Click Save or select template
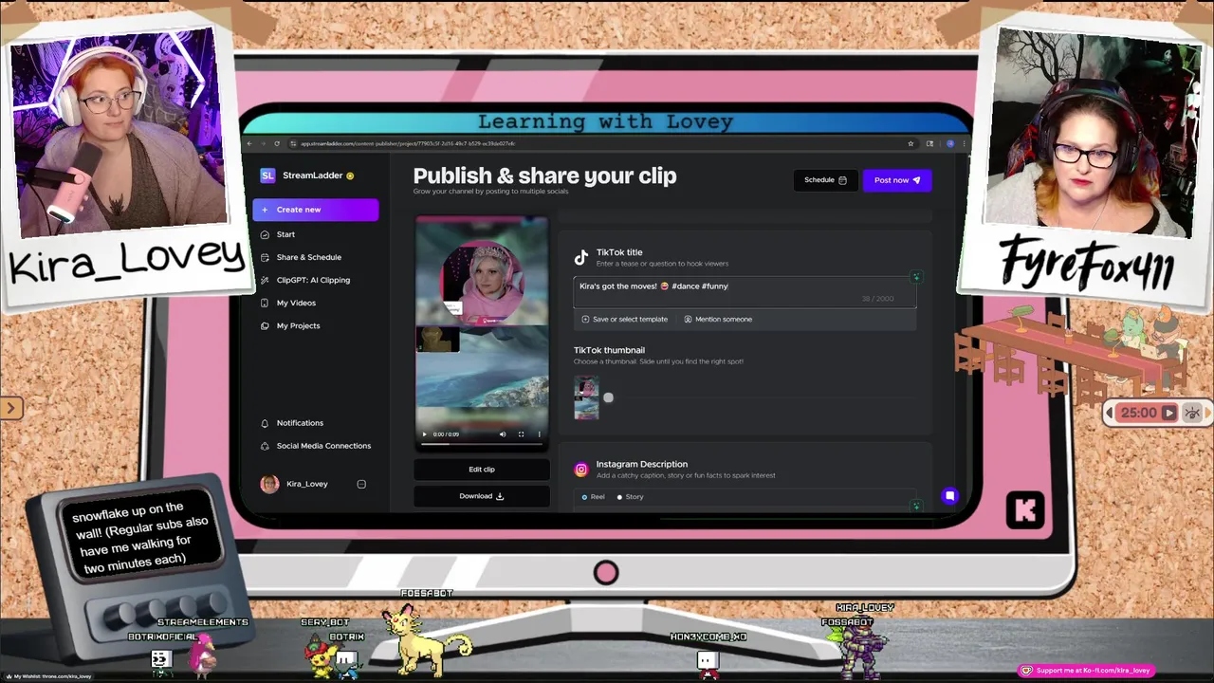Image resolution: width=1214 pixels, height=683 pixels. [625, 320]
